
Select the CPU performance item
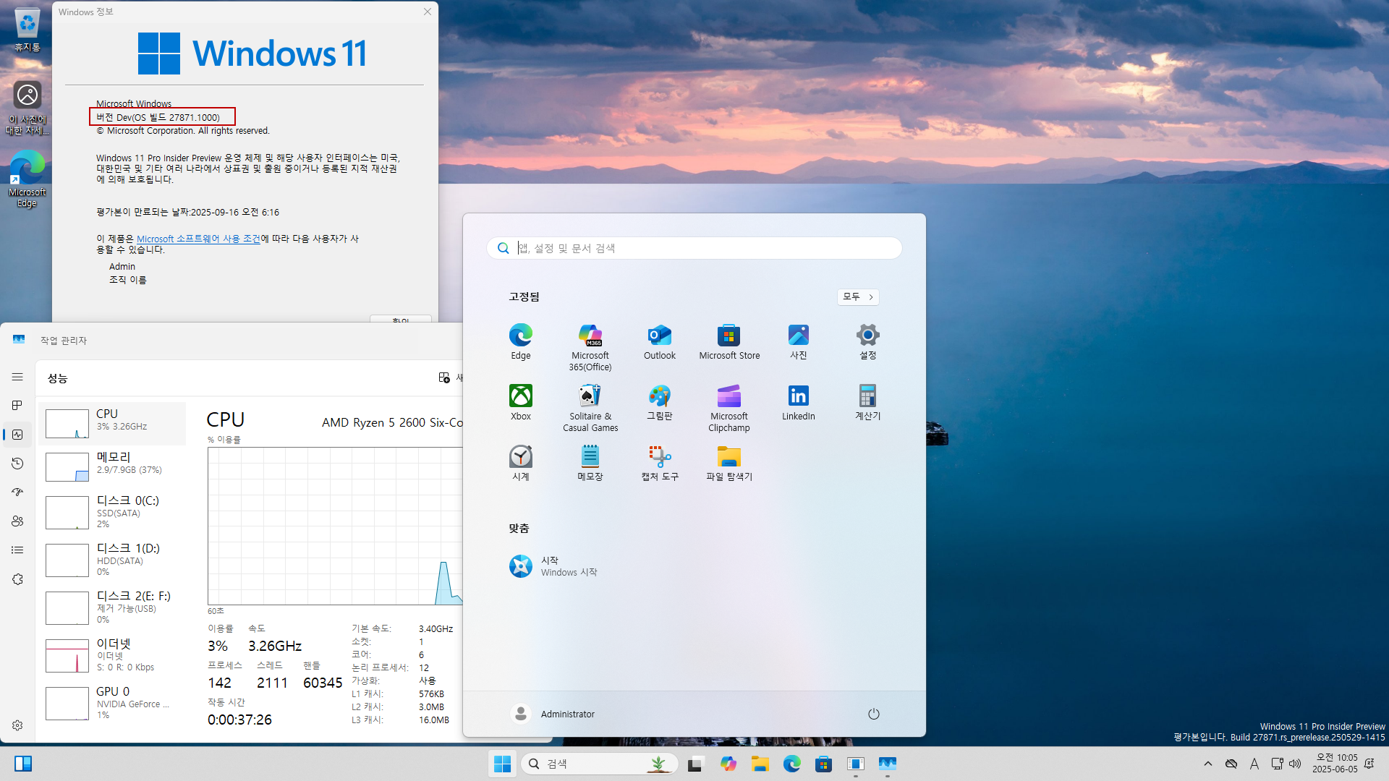[x=113, y=423]
